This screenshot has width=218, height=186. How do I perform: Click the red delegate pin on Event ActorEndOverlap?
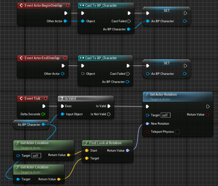[x=65, y=58]
